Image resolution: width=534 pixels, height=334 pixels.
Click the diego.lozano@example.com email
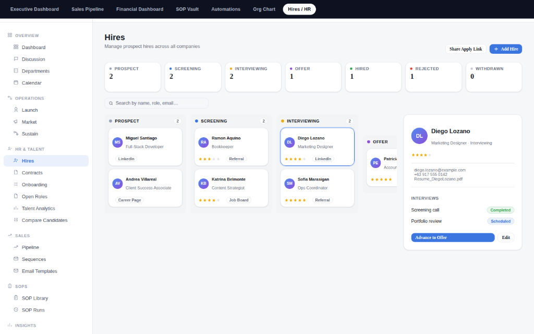440,170
